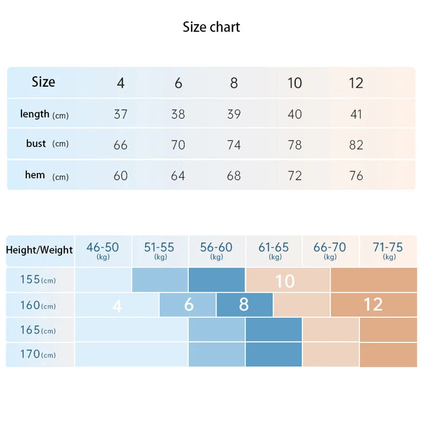The width and height of the screenshot is (428, 428).
Task: Select the 46-50 kg weight column header
Action: pyautogui.click(x=103, y=250)
